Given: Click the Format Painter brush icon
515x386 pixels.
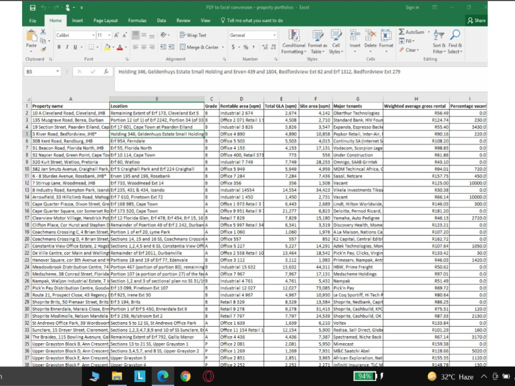Looking at the screenshot, I should point(43,49).
